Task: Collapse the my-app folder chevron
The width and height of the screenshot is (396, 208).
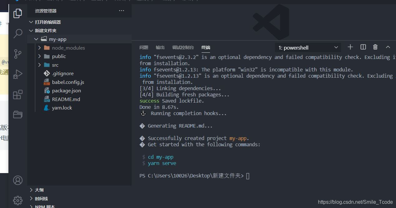Action: tap(36, 39)
